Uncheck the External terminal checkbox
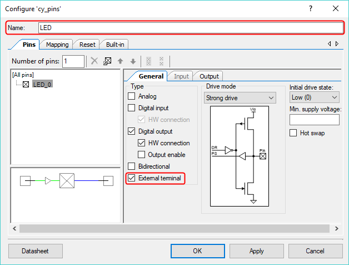Image resolution: width=349 pixels, height=265 pixels. 132,178
